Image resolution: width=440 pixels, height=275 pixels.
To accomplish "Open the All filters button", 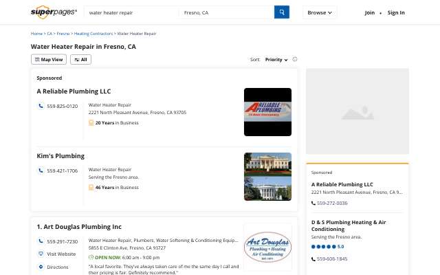I will coord(81,60).
